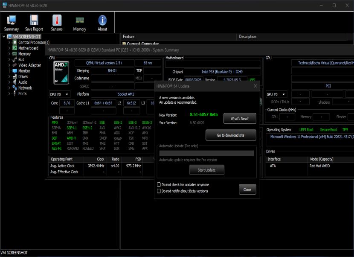Click the Video Adapter tree icon
This screenshot has width=354, height=257.
(x=15, y=65)
